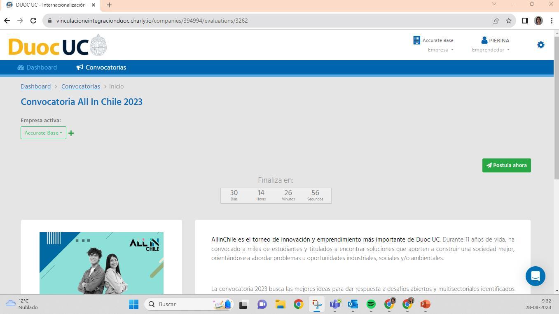
Task: Open the Chrome profile avatar
Action: [x=538, y=21]
